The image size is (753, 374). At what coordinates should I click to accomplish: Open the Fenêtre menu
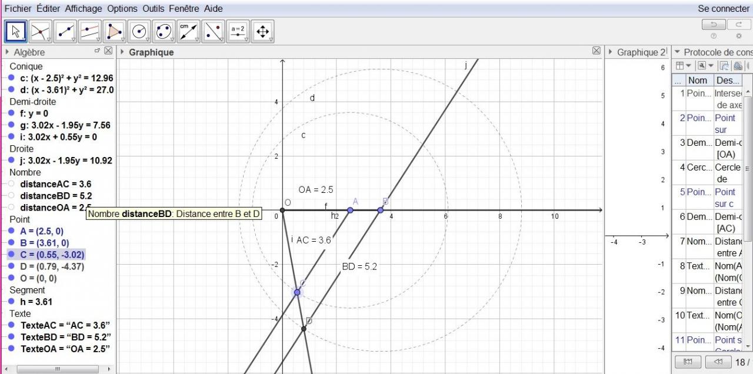coord(185,8)
